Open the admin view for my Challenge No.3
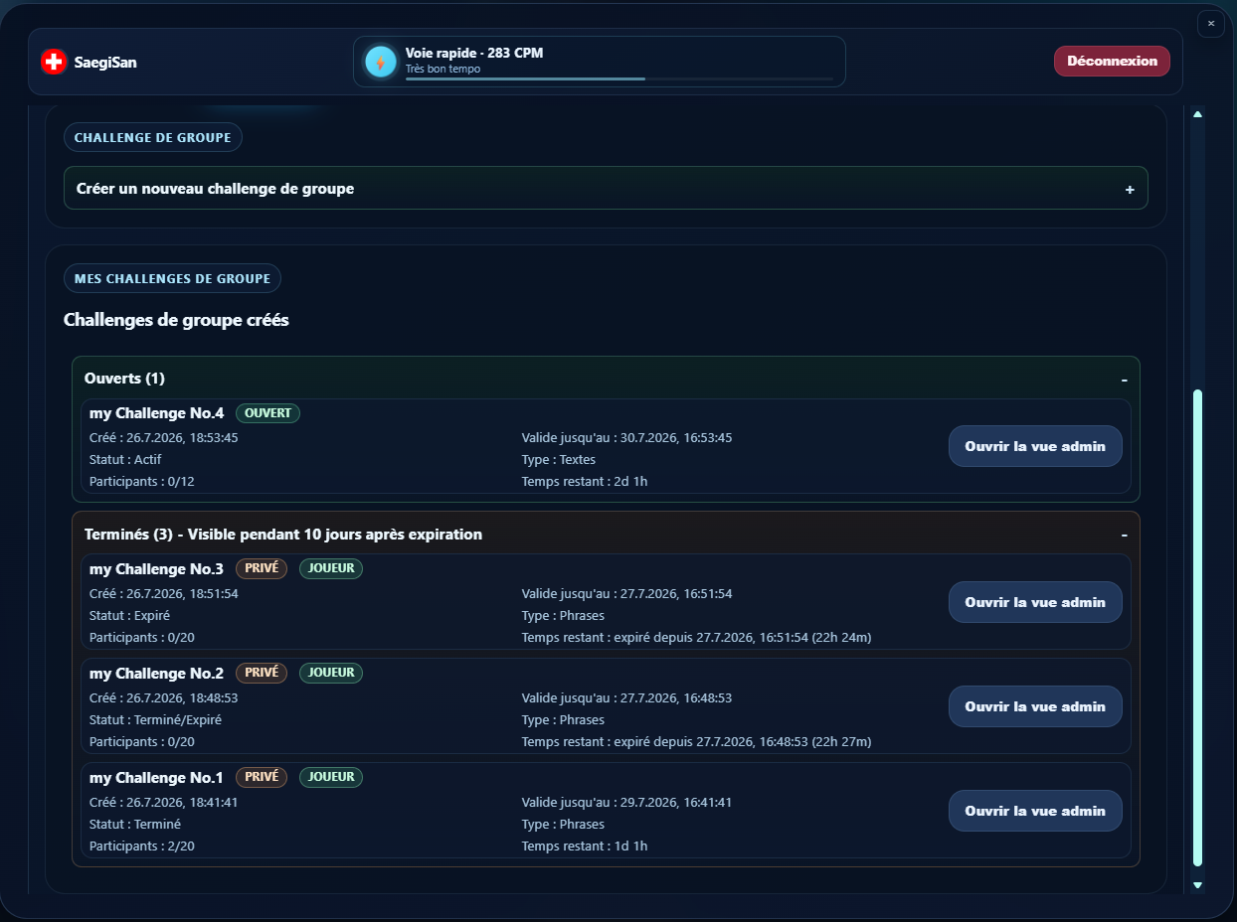Image resolution: width=1237 pixels, height=922 pixels. 1035,602
